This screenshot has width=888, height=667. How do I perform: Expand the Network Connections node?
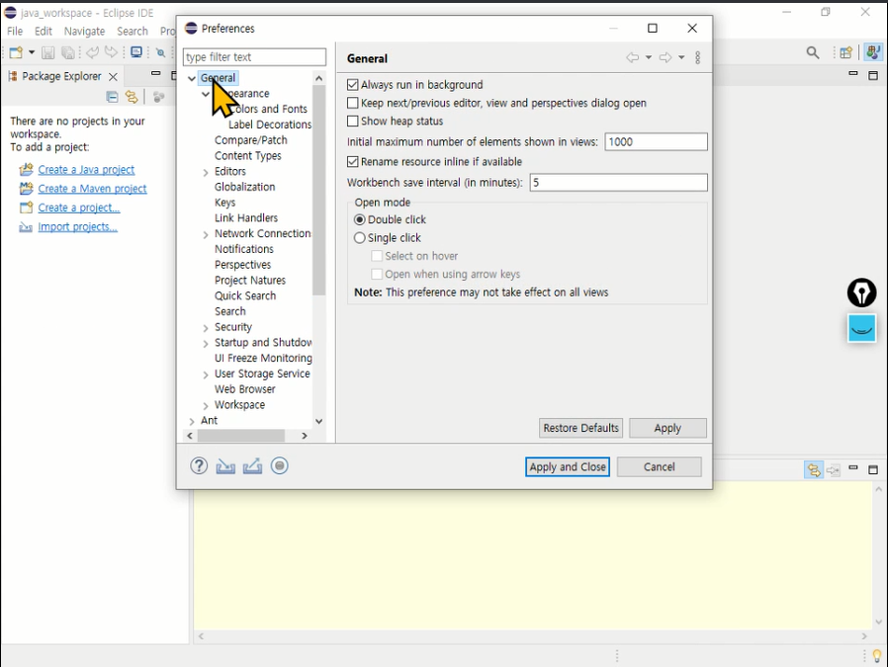coord(206,234)
